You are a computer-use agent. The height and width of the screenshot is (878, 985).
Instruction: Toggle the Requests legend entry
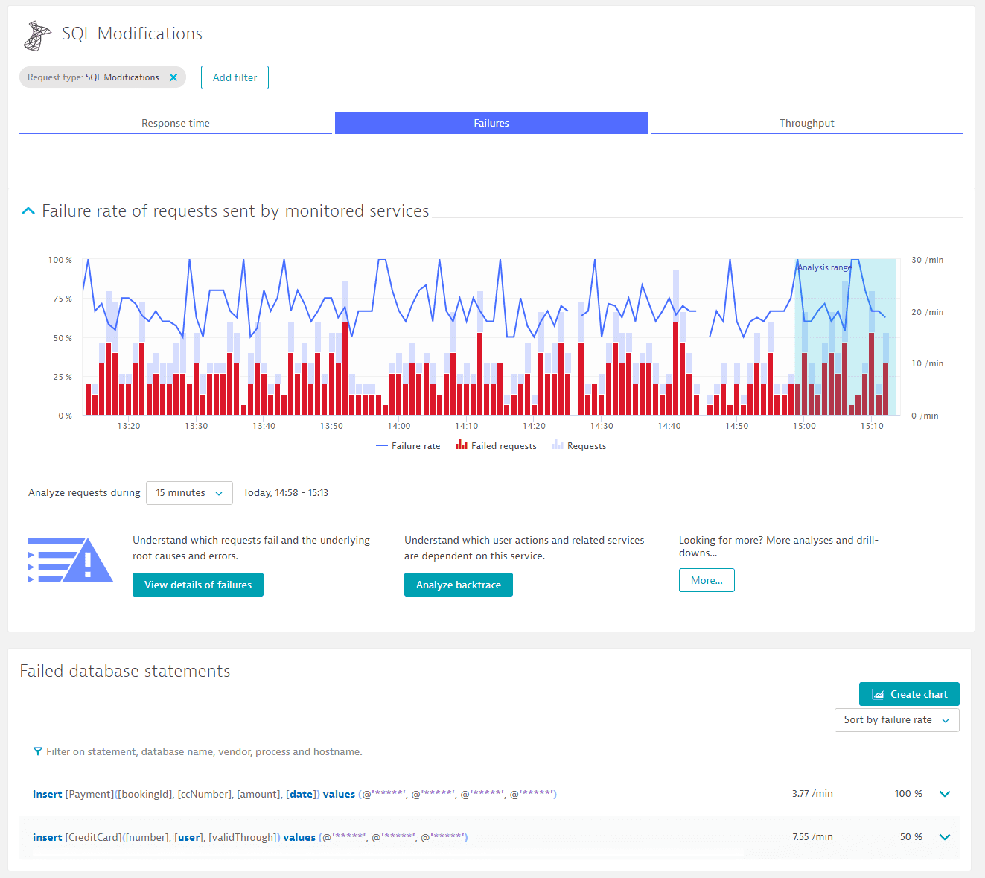click(x=578, y=446)
